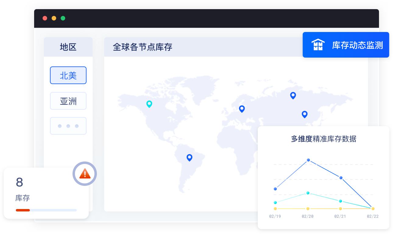This screenshot has width=393, height=234.
Task: Select the 亚洲 region option
Action: coord(68,101)
